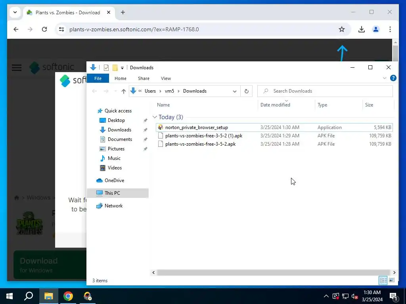Viewport: 406px width, 304px height.
Task: Open taskbar search icon
Action: 29,296
